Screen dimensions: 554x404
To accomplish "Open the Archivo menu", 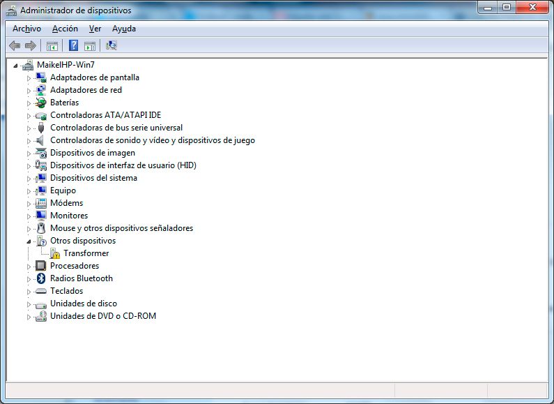I will coord(26,29).
